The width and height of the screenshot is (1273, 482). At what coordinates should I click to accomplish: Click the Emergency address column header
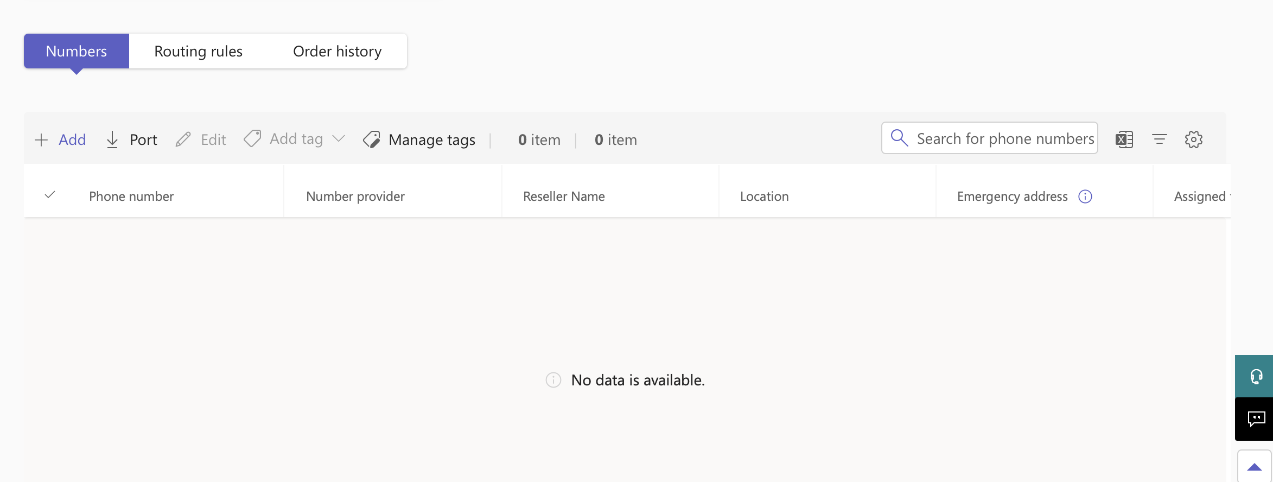(1012, 196)
